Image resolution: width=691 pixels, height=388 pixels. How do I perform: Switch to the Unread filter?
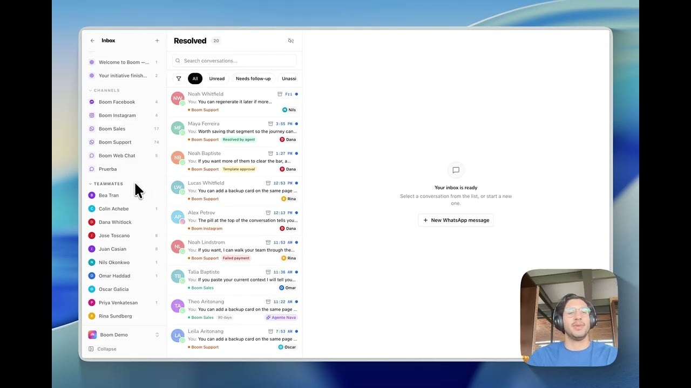point(216,79)
